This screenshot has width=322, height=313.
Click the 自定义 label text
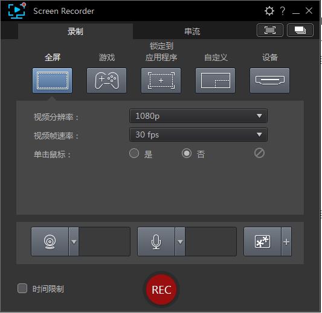click(x=216, y=57)
